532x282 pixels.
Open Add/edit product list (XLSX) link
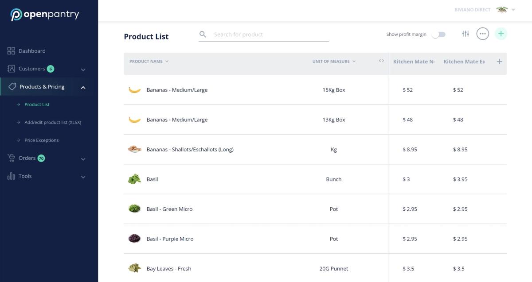tap(53, 123)
